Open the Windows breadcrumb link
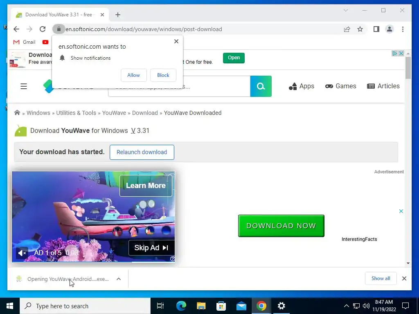This screenshot has height=314, width=419. point(38,113)
